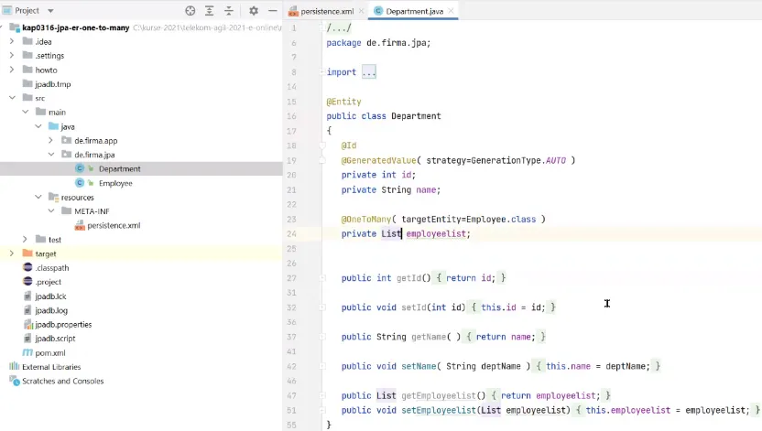This screenshot has width=762, height=431.
Task: Click the Project tool window icon
Action: 6,10
